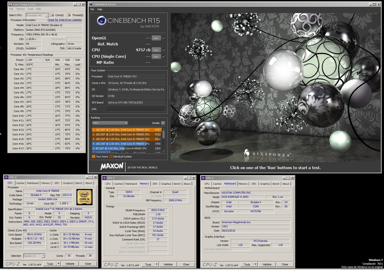
Task: Run the OpenGL benchmark
Action: pos(156,38)
